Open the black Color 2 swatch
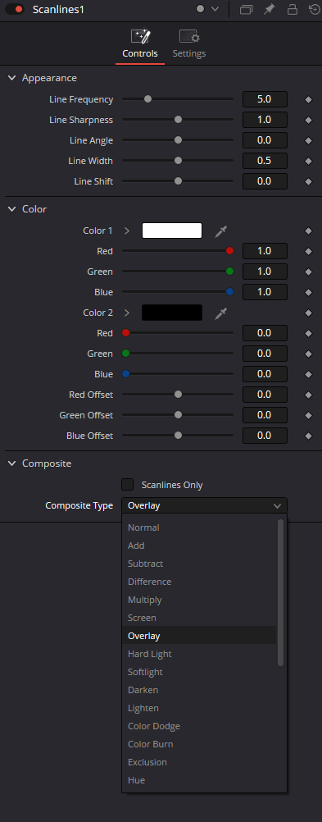This screenshot has height=822, width=322. pyautogui.click(x=172, y=313)
